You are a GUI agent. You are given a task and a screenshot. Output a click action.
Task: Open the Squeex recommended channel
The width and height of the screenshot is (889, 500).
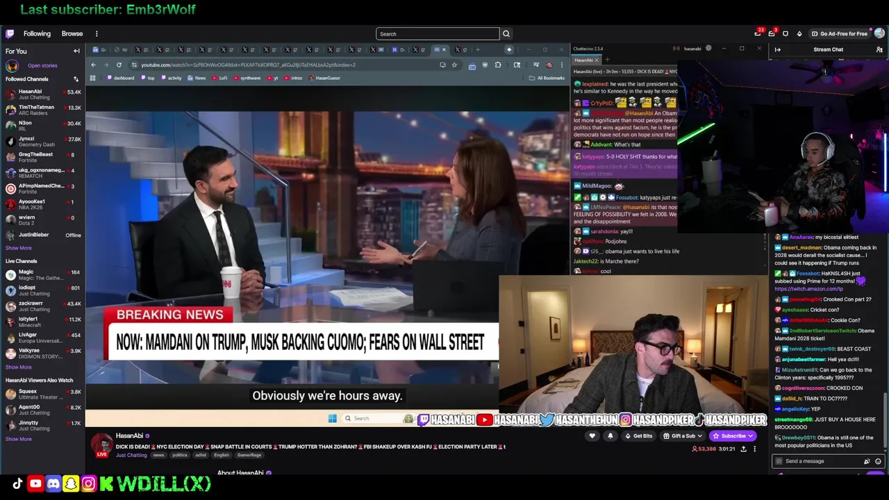pyautogui.click(x=43, y=394)
